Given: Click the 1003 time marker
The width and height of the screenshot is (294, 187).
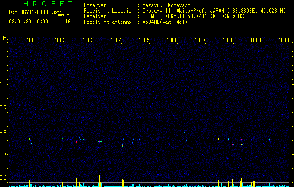Looking at the screenshot, I should coord(88,40).
